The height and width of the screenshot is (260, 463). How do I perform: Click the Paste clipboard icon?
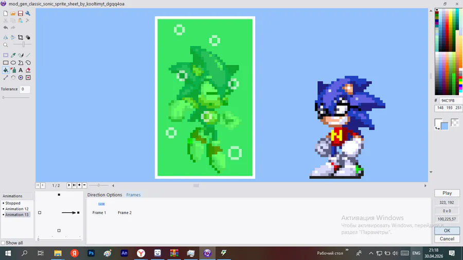tap(21, 21)
